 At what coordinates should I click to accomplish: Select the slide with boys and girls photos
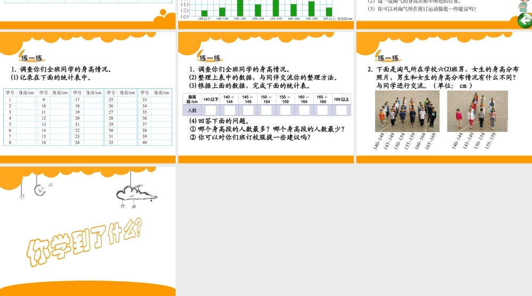[444, 98]
